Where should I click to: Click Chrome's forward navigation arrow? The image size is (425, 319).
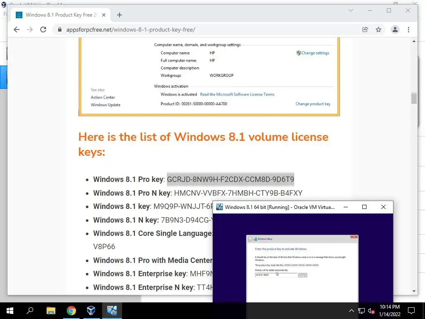[x=30, y=29]
